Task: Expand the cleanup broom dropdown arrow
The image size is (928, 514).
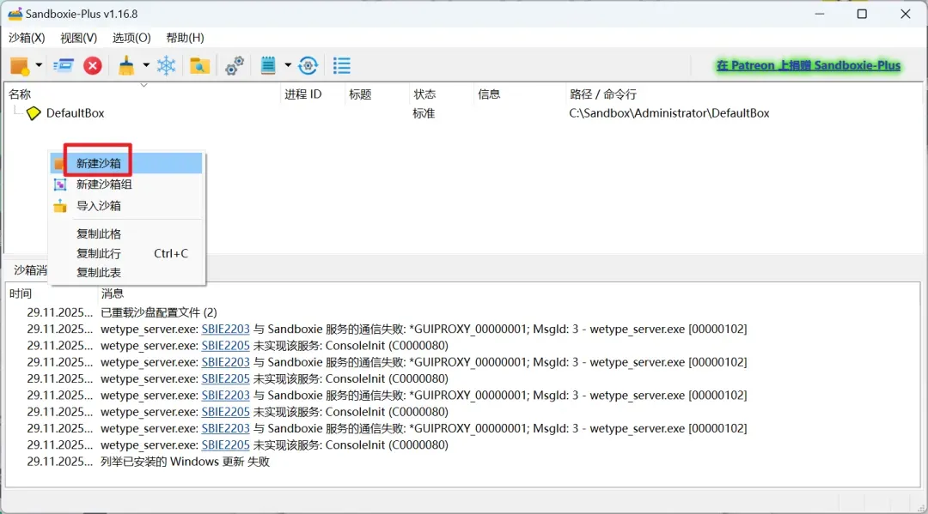Action: click(146, 65)
